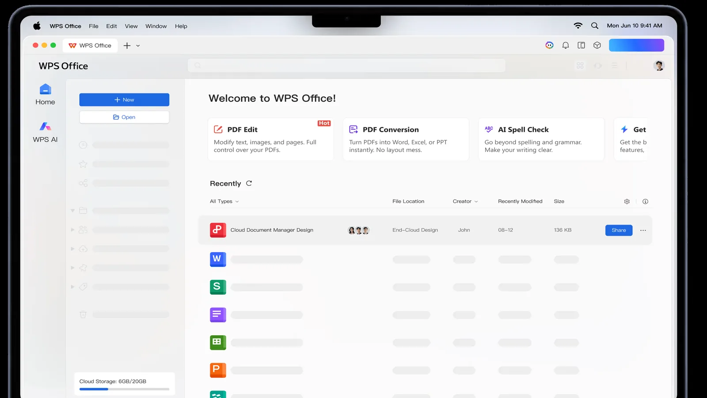Open the Help menu
The height and width of the screenshot is (398, 707).
tap(181, 26)
